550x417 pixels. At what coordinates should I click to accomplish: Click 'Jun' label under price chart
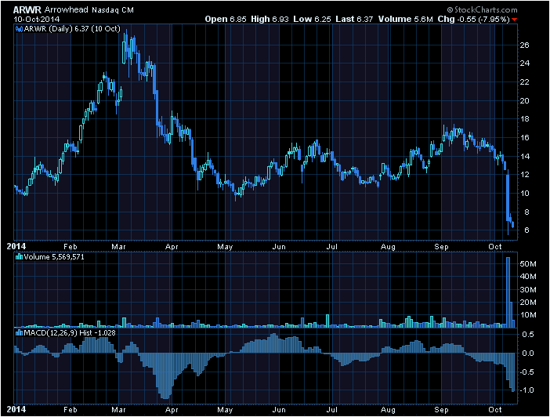[x=279, y=247]
